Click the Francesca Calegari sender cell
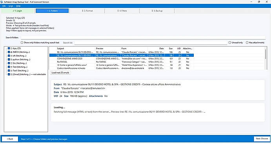 134,62
